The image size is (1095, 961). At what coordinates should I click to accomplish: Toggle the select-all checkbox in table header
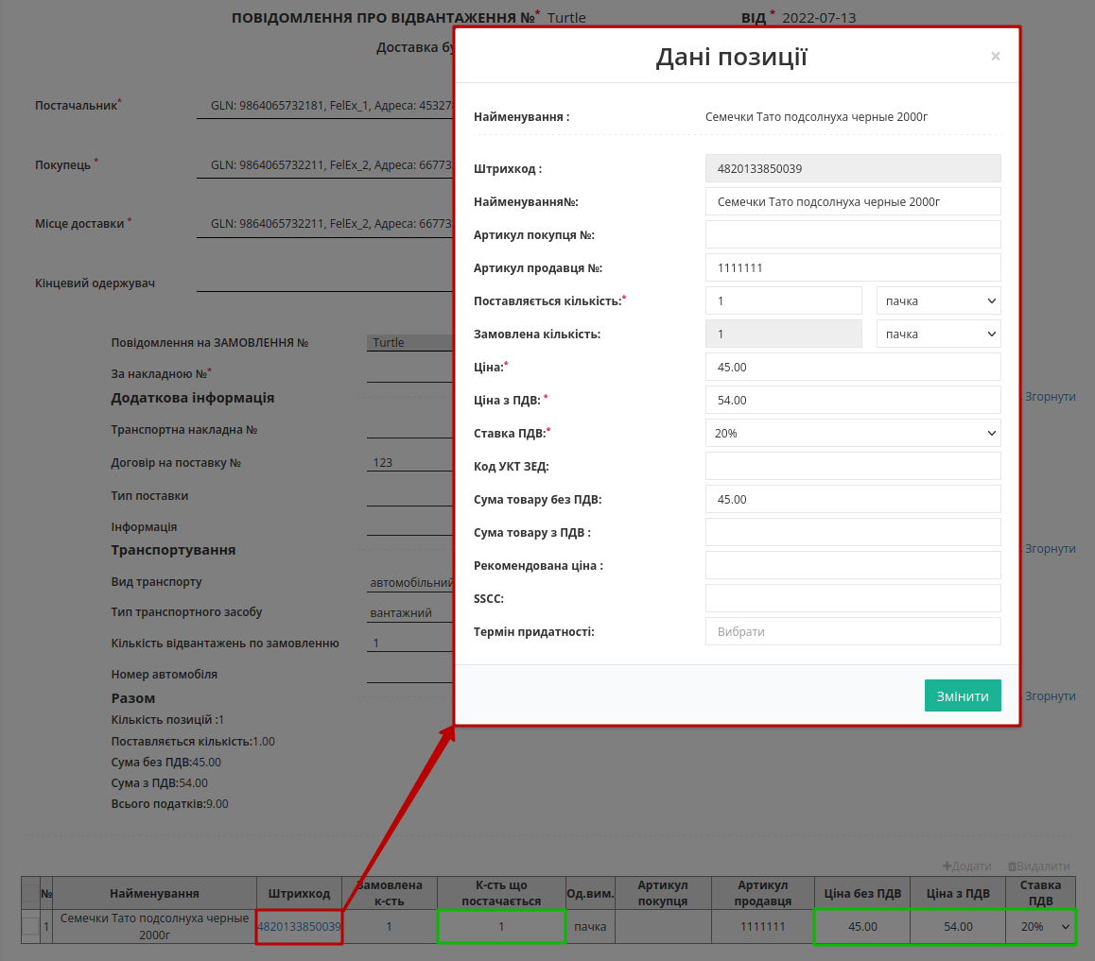point(30,893)
